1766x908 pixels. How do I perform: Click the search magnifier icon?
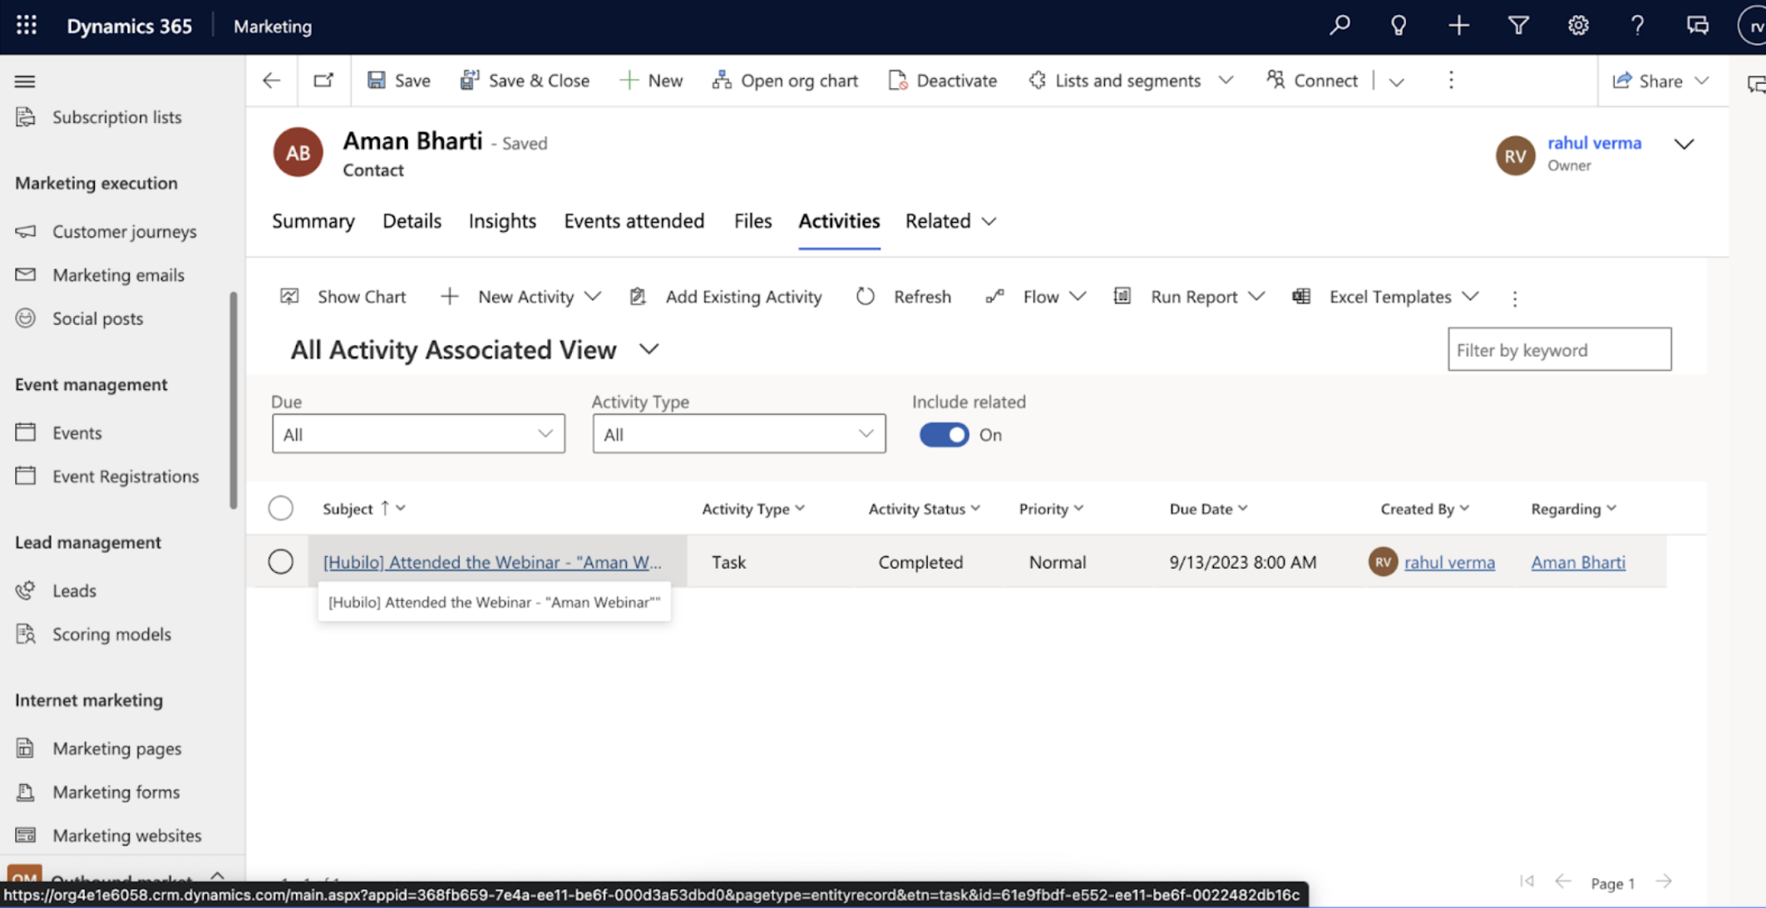click(1339, 26)
